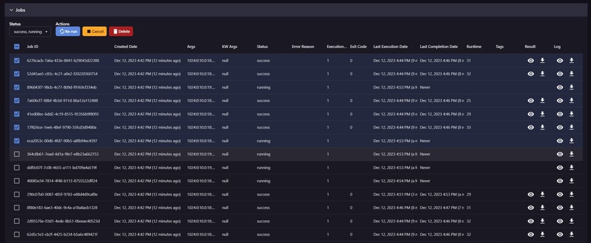Click the red Delete button

click(x=121, y=32)
